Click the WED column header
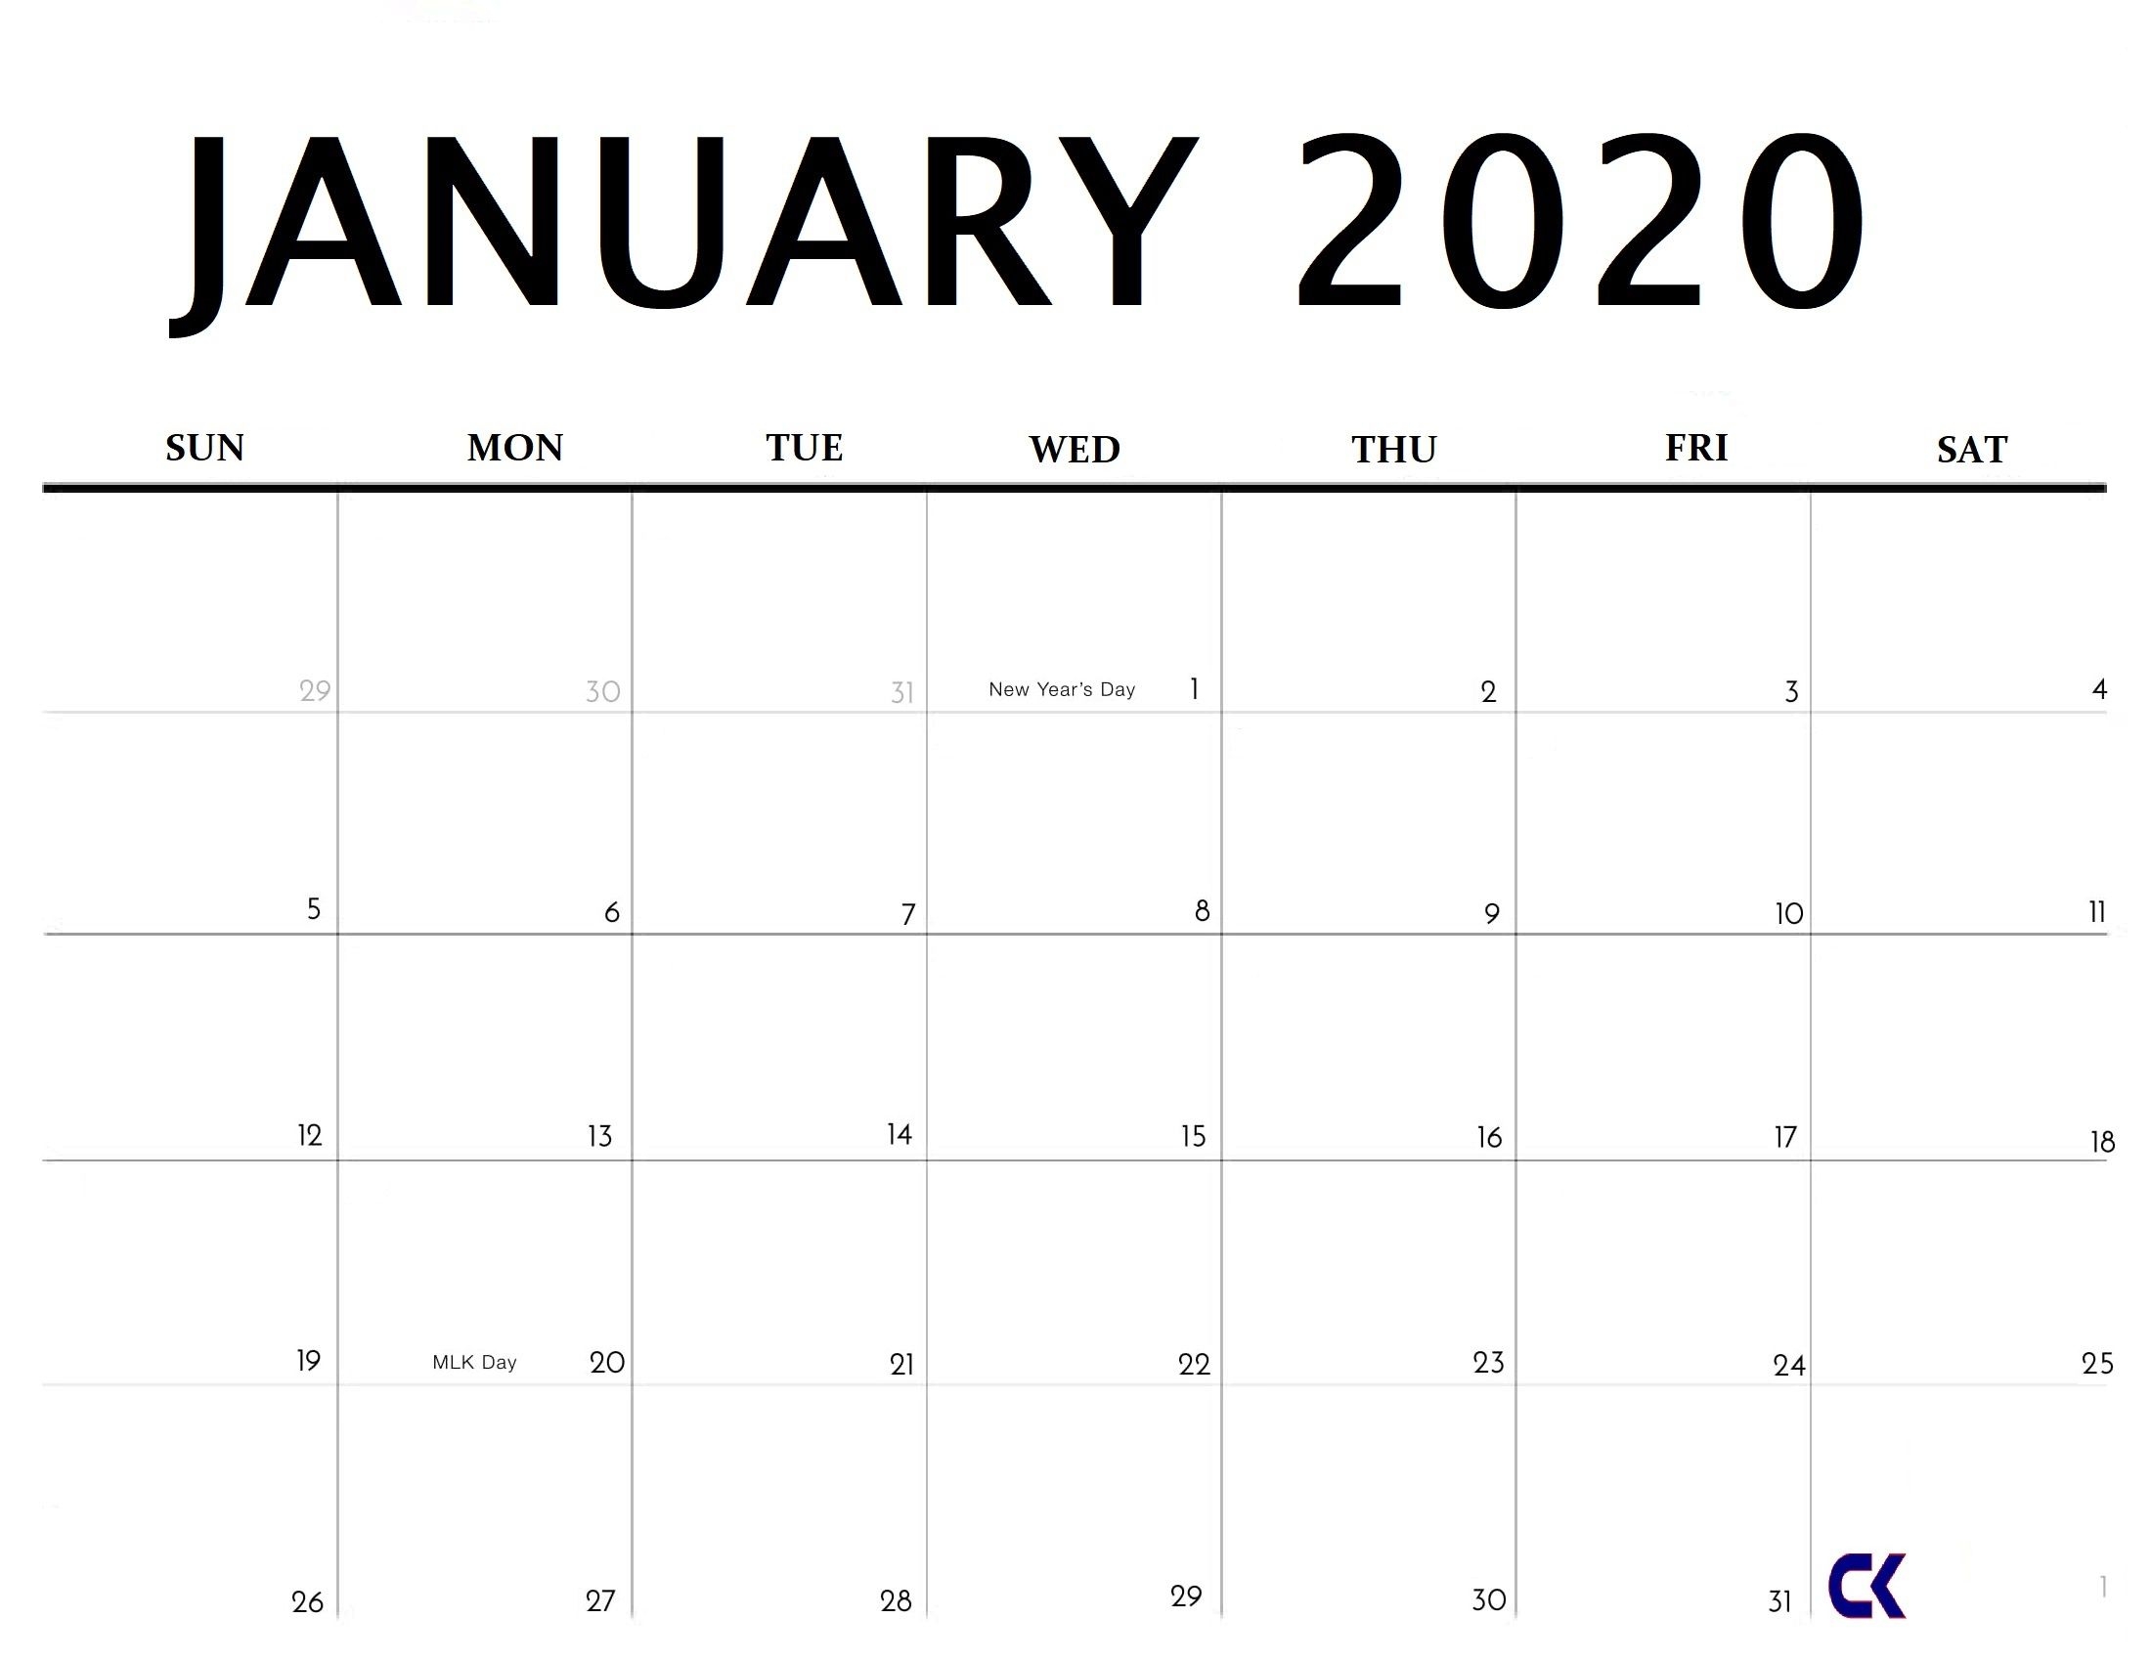This screenshot has width=2151, height=1662. (x=1075, y=447)
